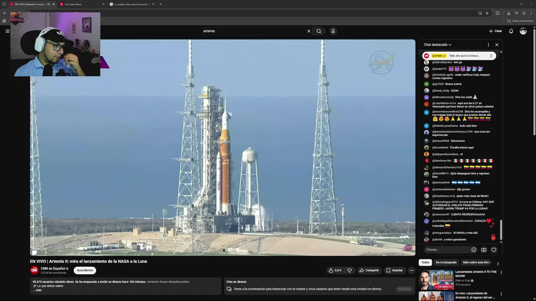Screen dimensions: 536x301
Task: Open the YouTube hamburger guide menu
Action: [7, 31]
